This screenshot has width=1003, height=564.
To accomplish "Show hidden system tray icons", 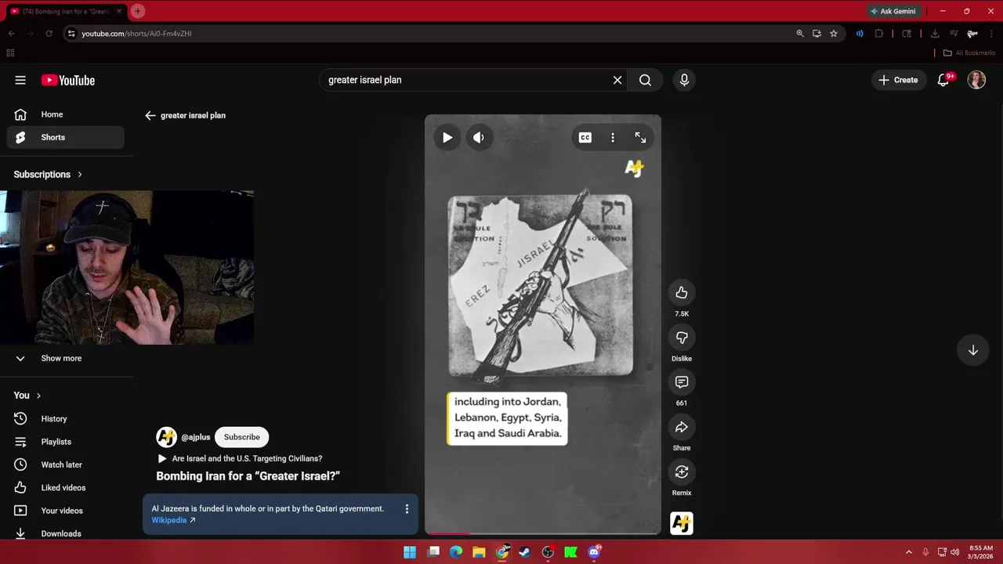I will (x=908, y=552).
